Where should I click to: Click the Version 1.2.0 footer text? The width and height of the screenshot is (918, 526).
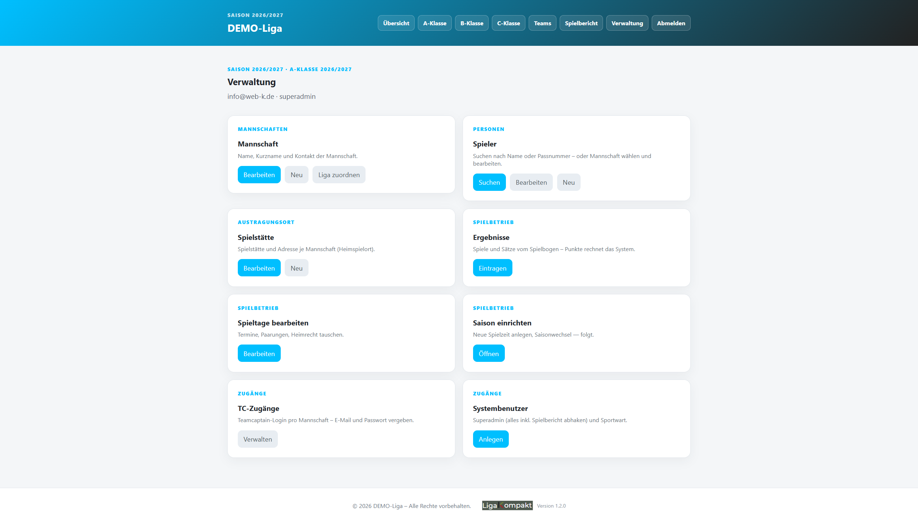(551, 506)
